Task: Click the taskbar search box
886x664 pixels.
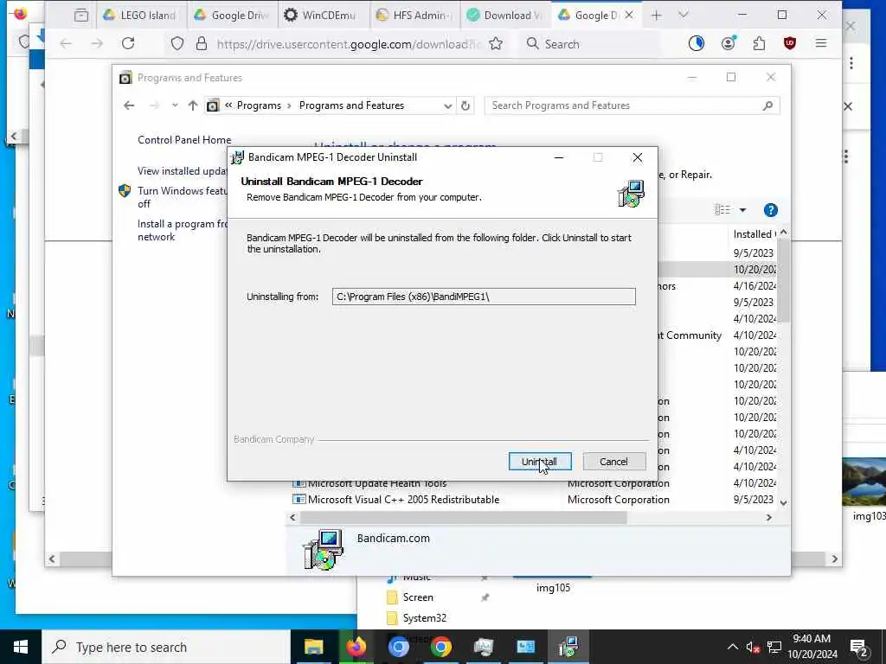Action: click(166, 647)
